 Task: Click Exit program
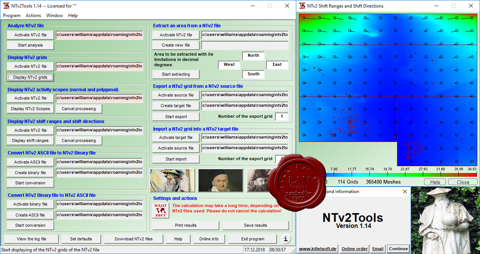click(x=253, y=239)
